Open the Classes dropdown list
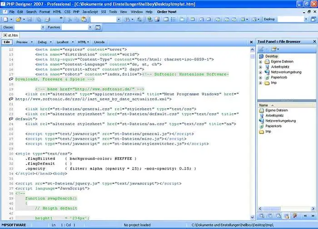318x229 pixels. (x=43, y=27)
